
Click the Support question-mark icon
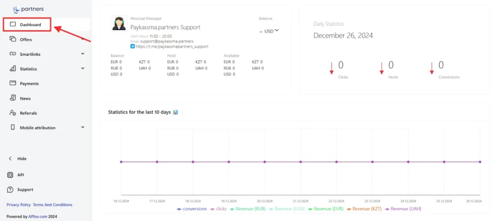pyautogui.click(x=10, y=189)
